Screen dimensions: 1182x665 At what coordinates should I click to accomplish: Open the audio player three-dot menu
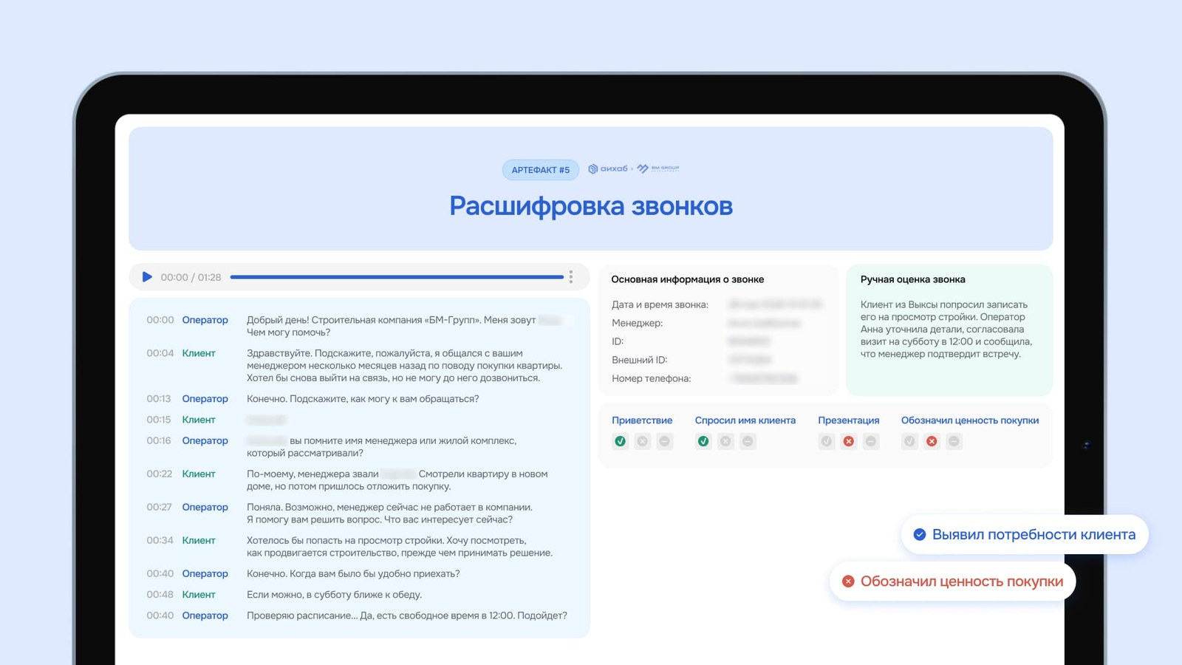point(570,277)
